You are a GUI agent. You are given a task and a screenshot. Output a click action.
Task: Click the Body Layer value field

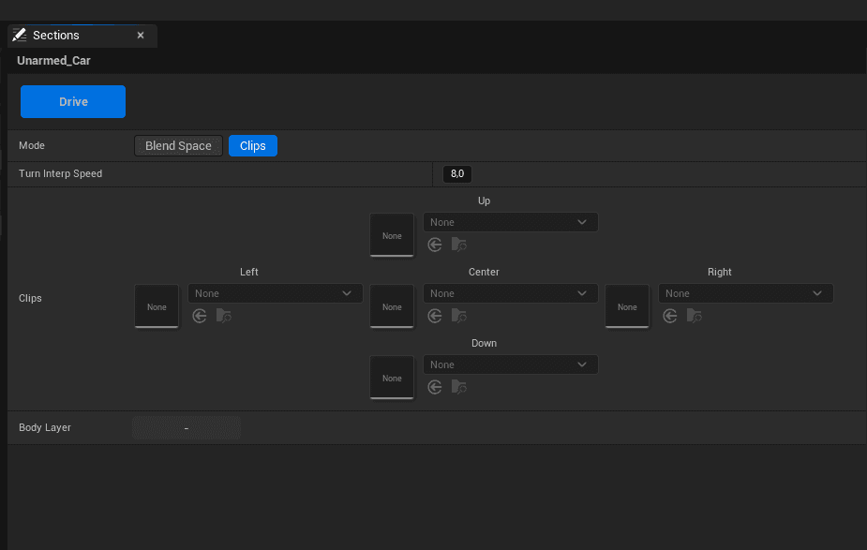click(187, 428)
